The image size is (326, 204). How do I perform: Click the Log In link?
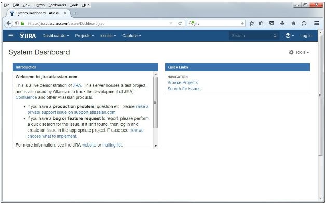tap(306, 36)
